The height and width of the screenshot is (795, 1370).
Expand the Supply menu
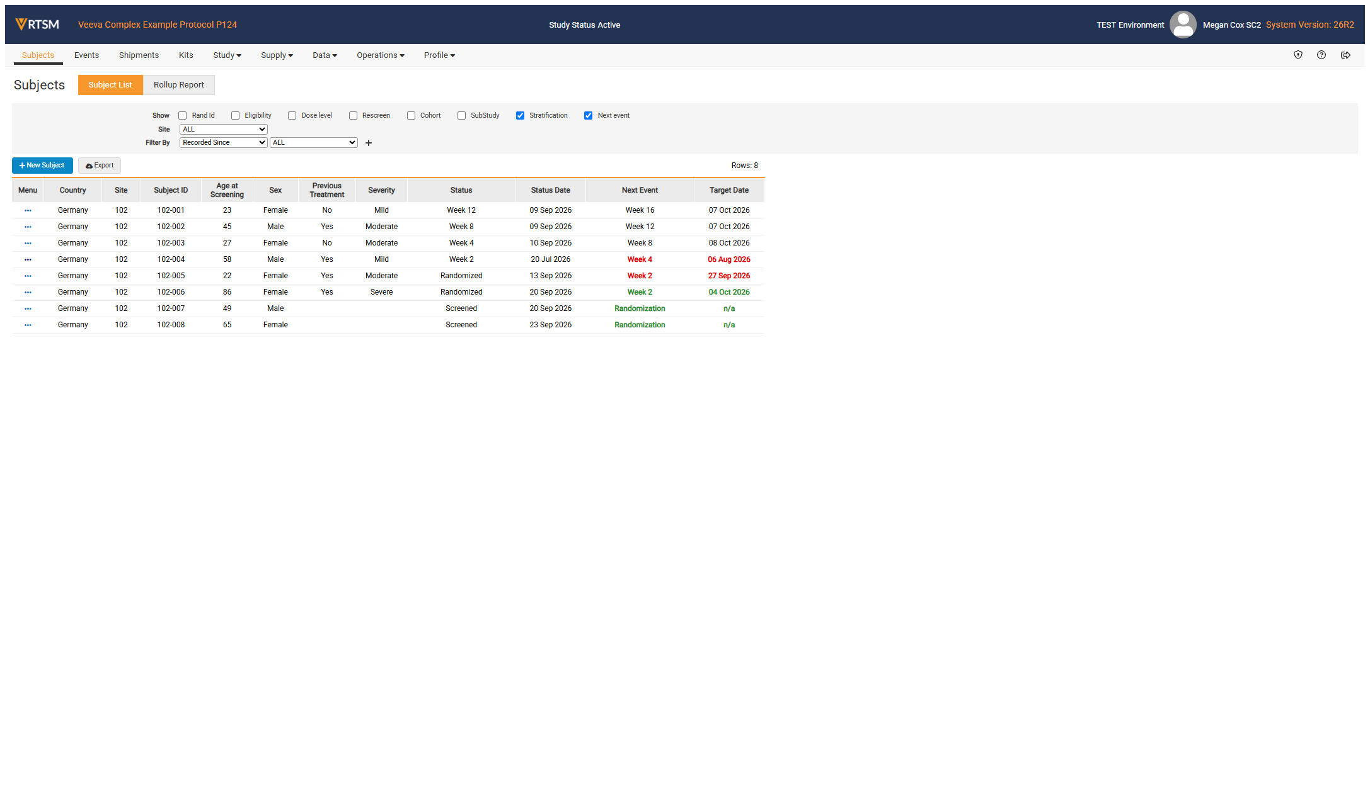[x=277, y=55]
